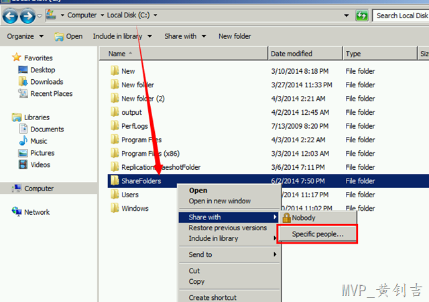Click the Open toolbar button
This screenshot has height=302, width=429.
[68, 36]
